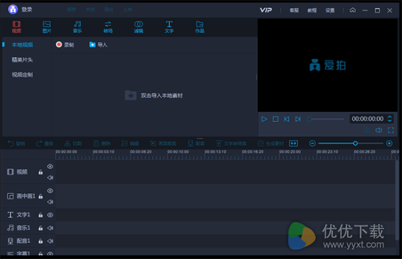The width and height of the screenshot is (402, 259).
Task: Click the 导入 import folder button
Action: 98,45
